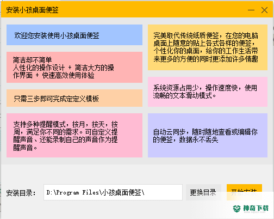
Task: Select the blue card starting 欢迎您安装使用
Action: pyautogui.click(x=74, y=35)
